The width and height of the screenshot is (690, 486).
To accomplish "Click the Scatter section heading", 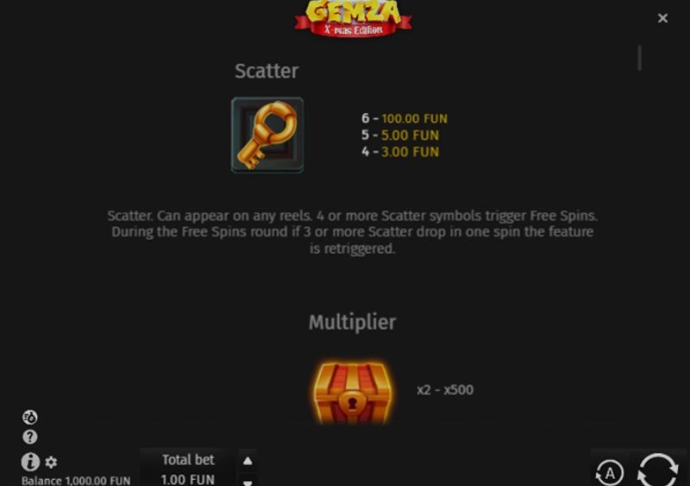I will tap(267, 71).
